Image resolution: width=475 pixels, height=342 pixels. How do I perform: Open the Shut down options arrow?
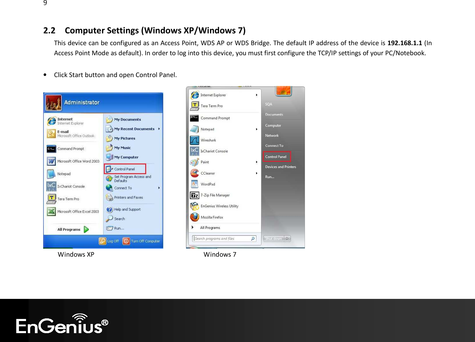point(287,239)
